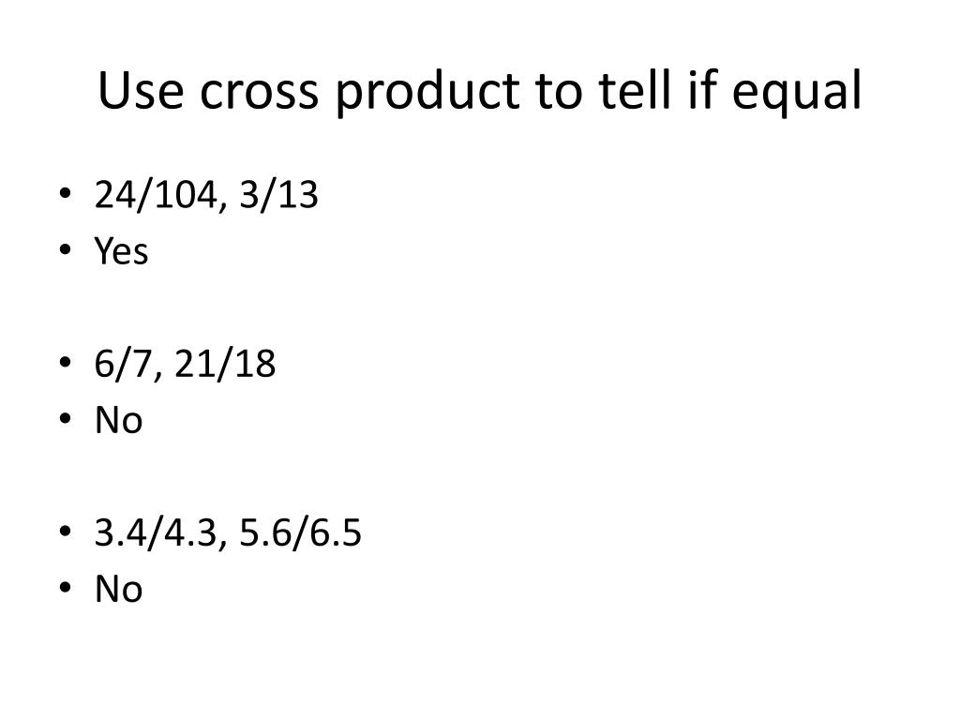This screenshot has height=720, width=960.
Task: Select the fraction 24/104
Action: pyautogui.click(x=157, y=195)
